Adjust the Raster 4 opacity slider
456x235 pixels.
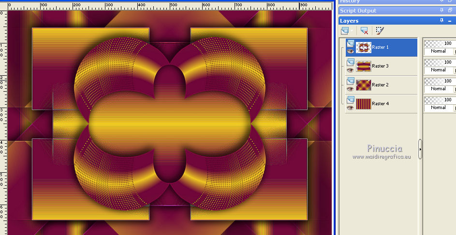point(440,100)
